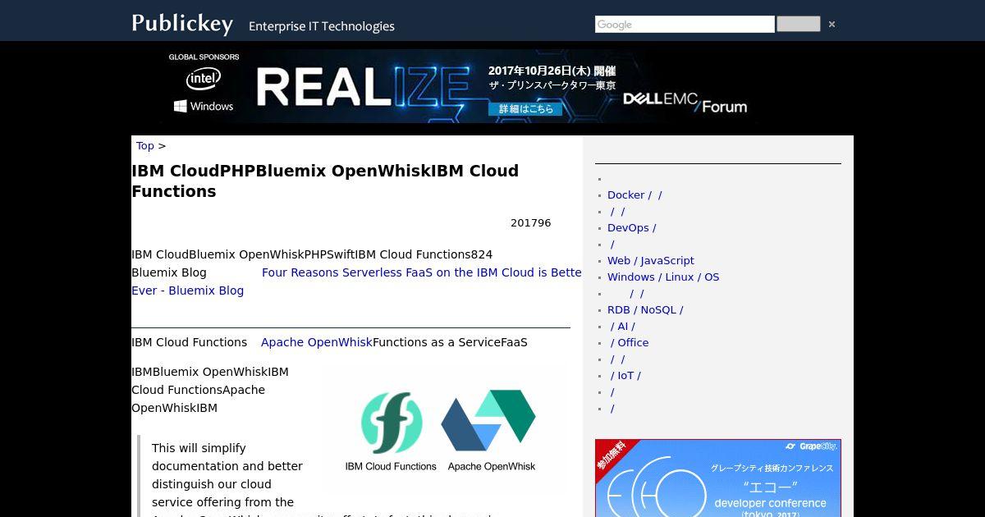Viewport: 985px width, 517px height.
Task: Click the gray search submit button
Action: coord(798,25)
